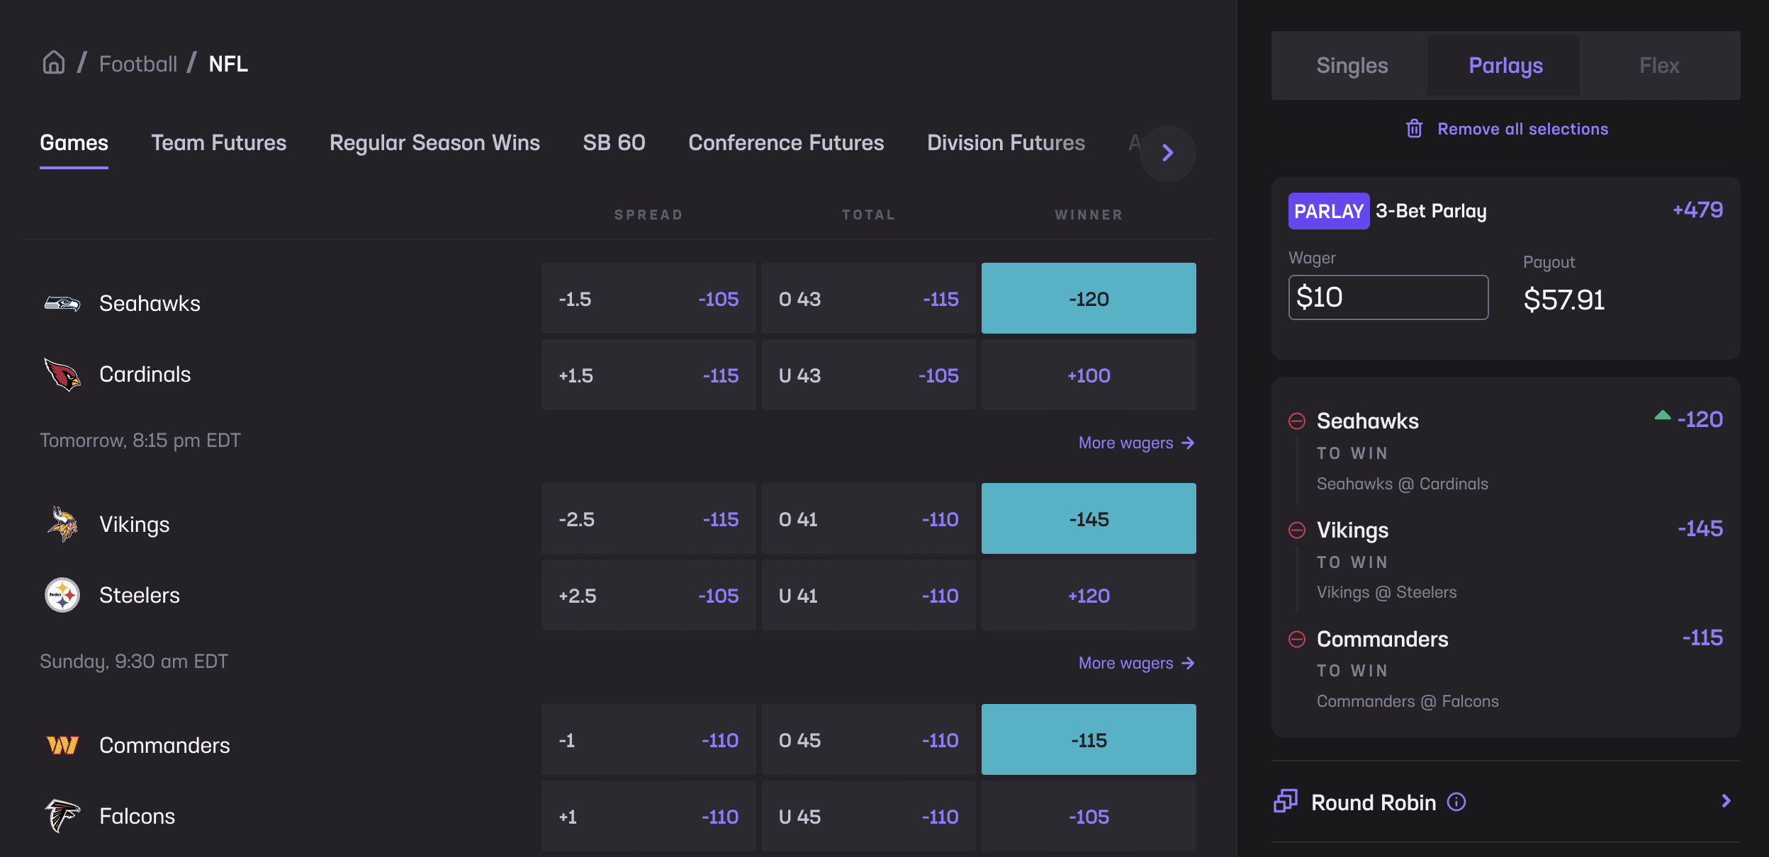Expand the Round Robin options
Viewport: 1769px width, 857px height.
[1725, 801]
